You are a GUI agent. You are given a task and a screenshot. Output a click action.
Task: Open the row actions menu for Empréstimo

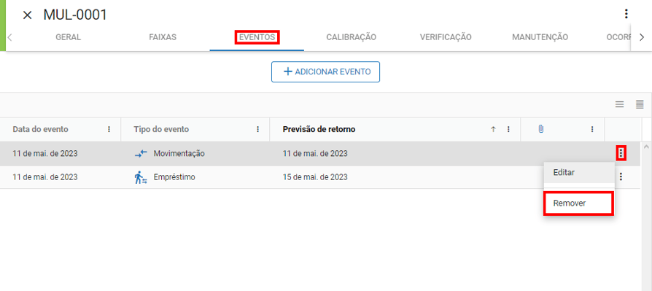(x=621, y=177)
